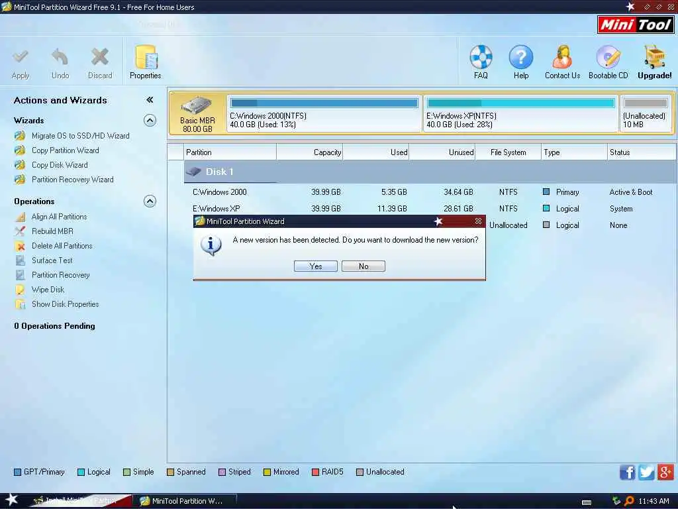Select the Unallocated 10 MB block
This screenshot has width=678, height=509.
coord(645,113)
